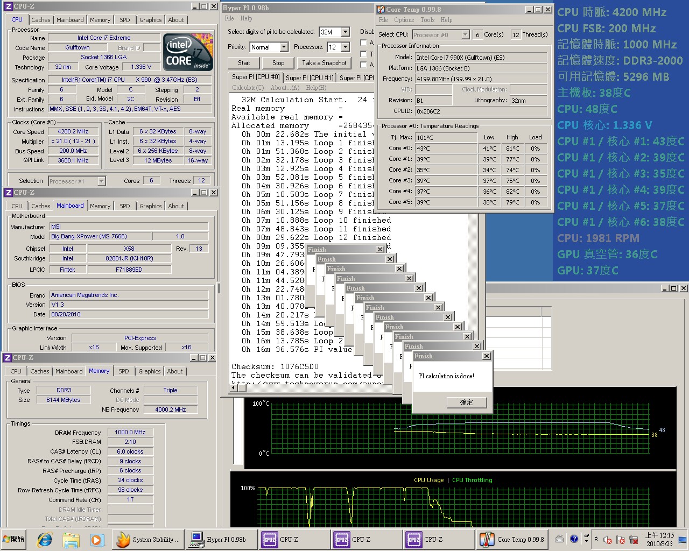Open Core Temp Select CPU dropdown
This screenshot has width=689, height=551.
point(466,34)
